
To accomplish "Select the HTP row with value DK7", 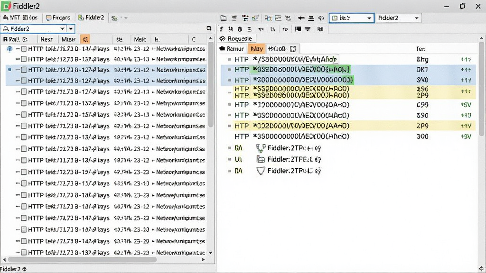I will tap(348, 70).
